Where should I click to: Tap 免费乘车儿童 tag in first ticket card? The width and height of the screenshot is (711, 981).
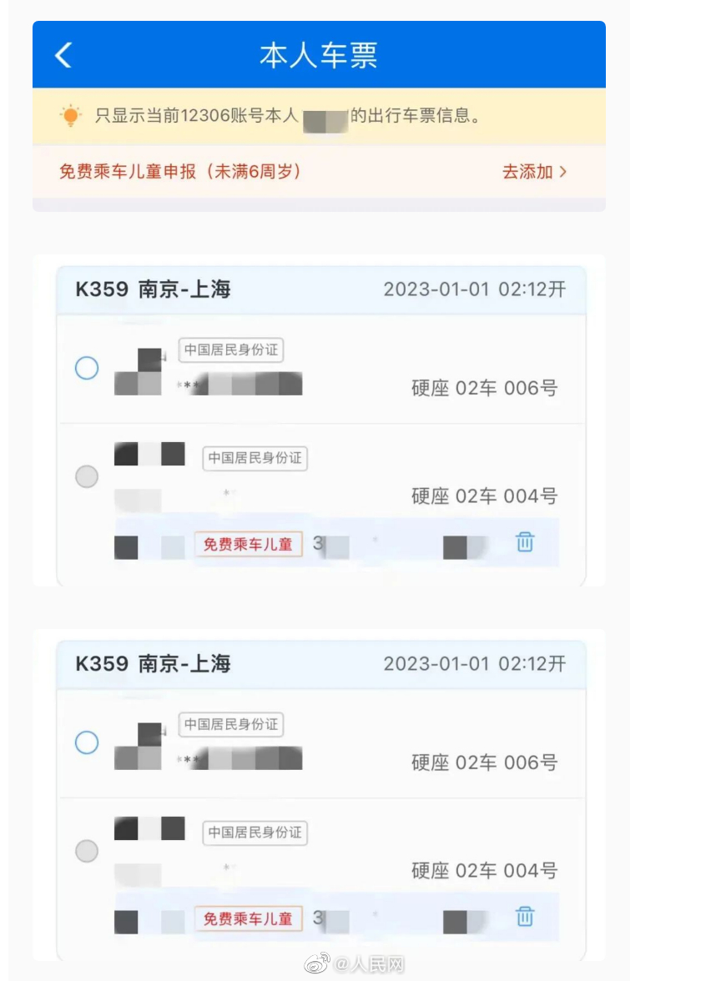pyautogui.click(x=248, y=544)
